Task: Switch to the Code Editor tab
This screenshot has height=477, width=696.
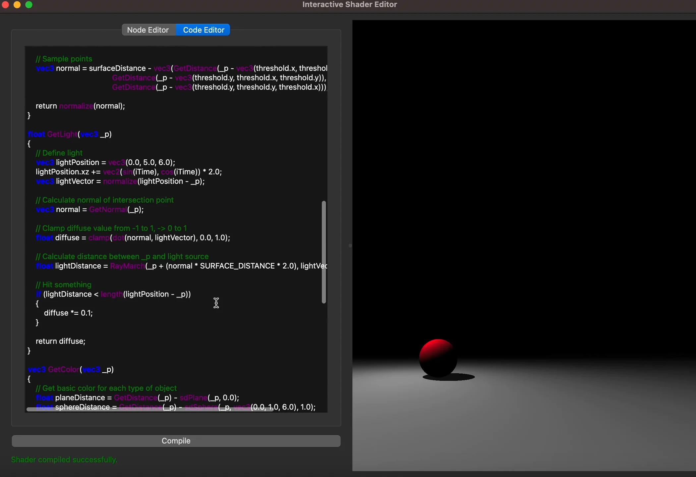Action: 203,30
